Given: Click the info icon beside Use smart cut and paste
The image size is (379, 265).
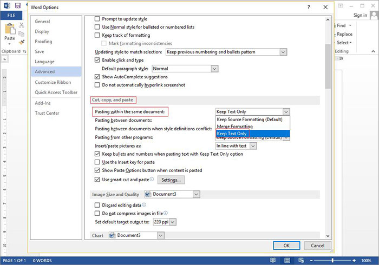Looking at the screenshot, I should click(x=152, y=179).
